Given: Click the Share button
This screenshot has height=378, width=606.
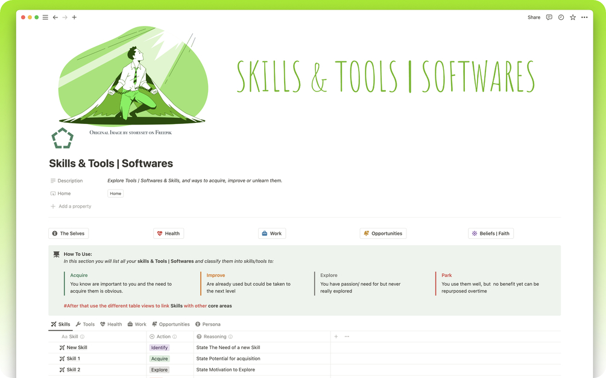Looking at the screenshot, I should click(534, 17).
